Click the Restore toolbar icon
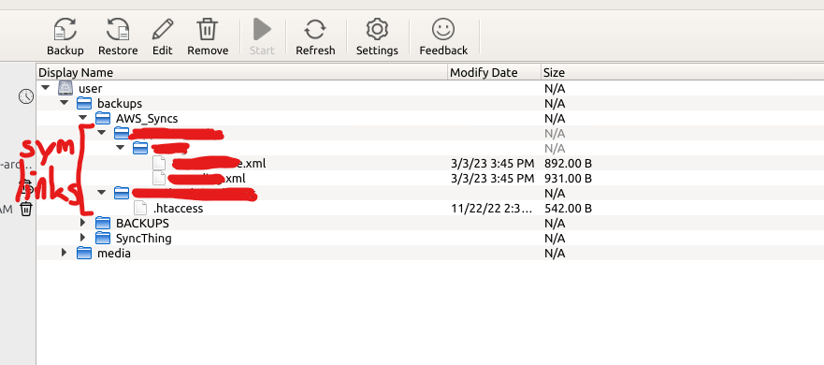Viewport: 824px width, 365px height. click(118, 29)
